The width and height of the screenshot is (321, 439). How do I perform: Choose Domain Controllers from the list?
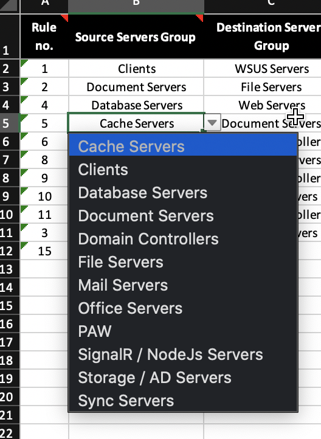coord(183,239)
